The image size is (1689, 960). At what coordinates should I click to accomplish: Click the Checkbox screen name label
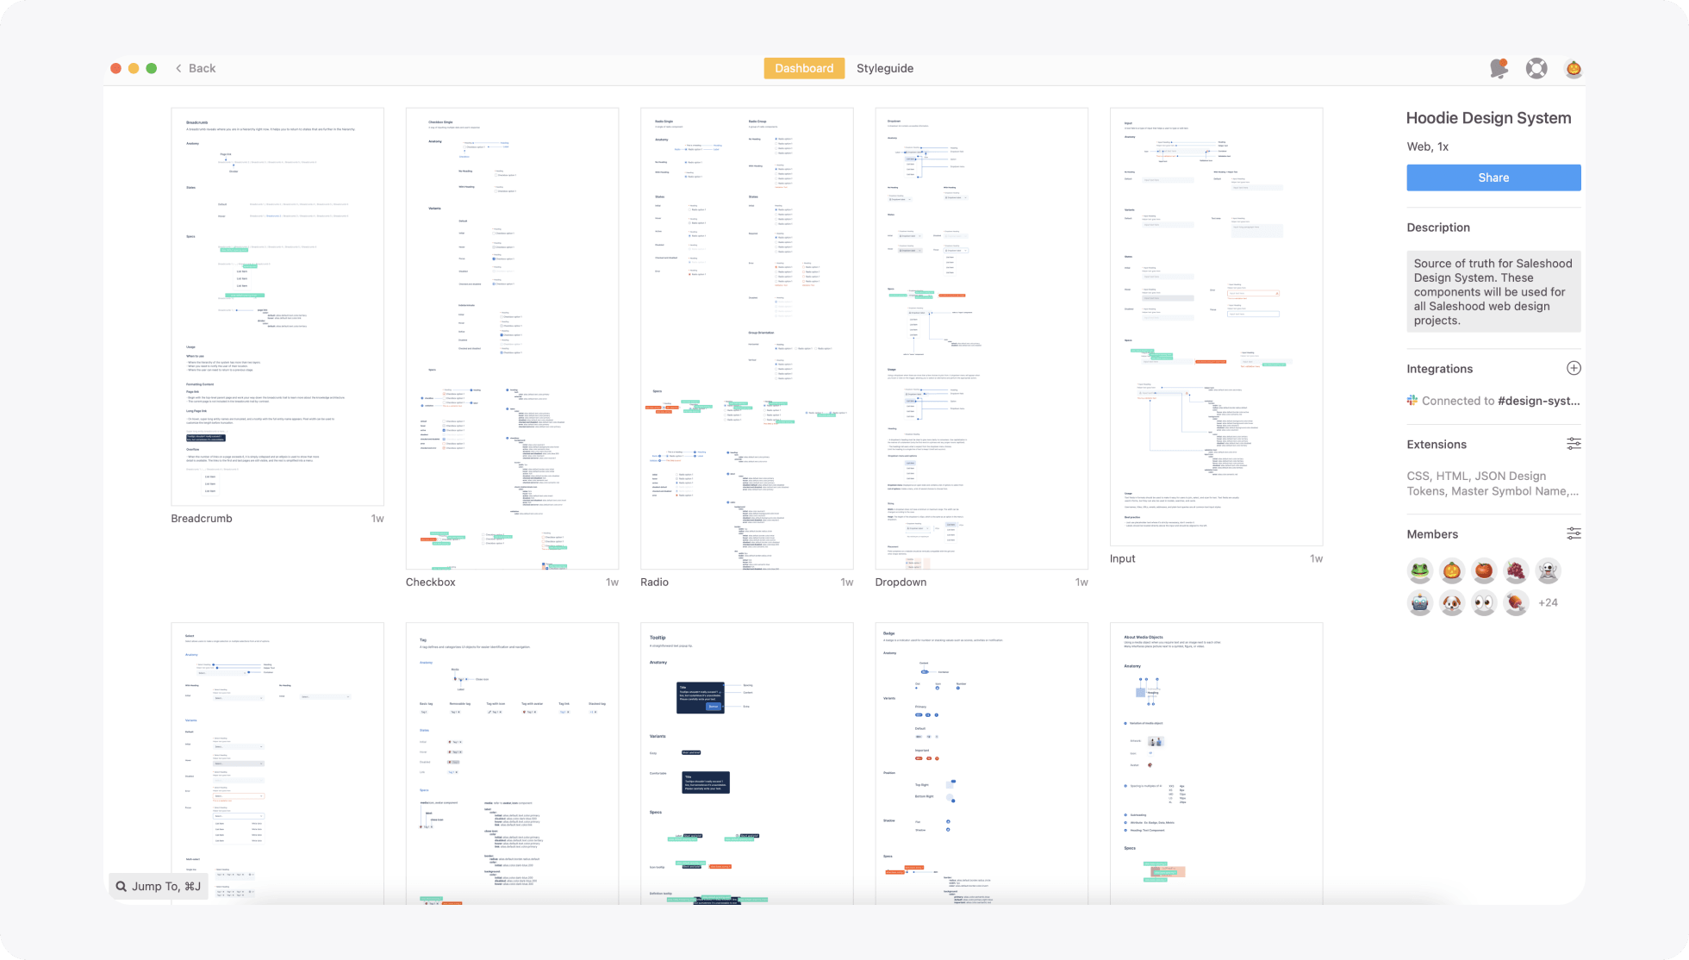click(x=430, y=582)
